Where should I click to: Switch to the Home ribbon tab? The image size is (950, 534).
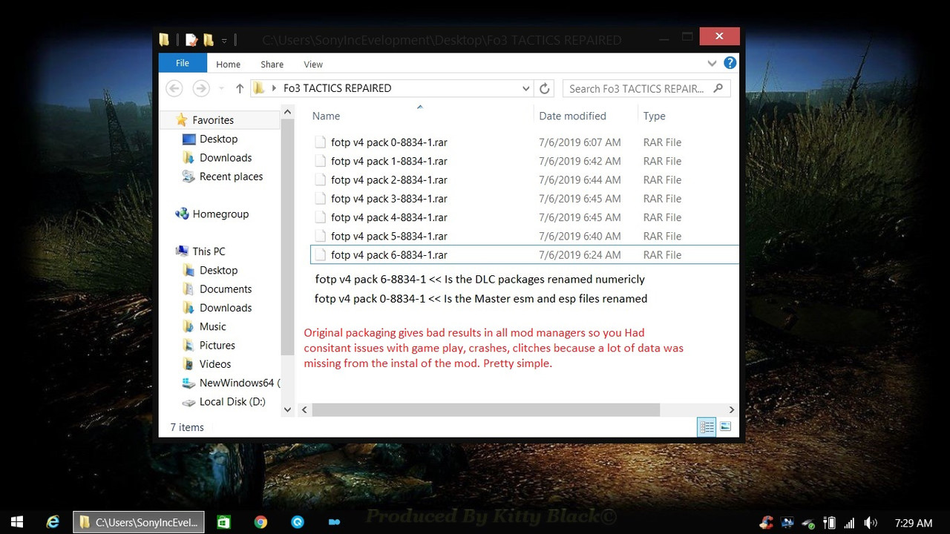(x=228, y=65)
